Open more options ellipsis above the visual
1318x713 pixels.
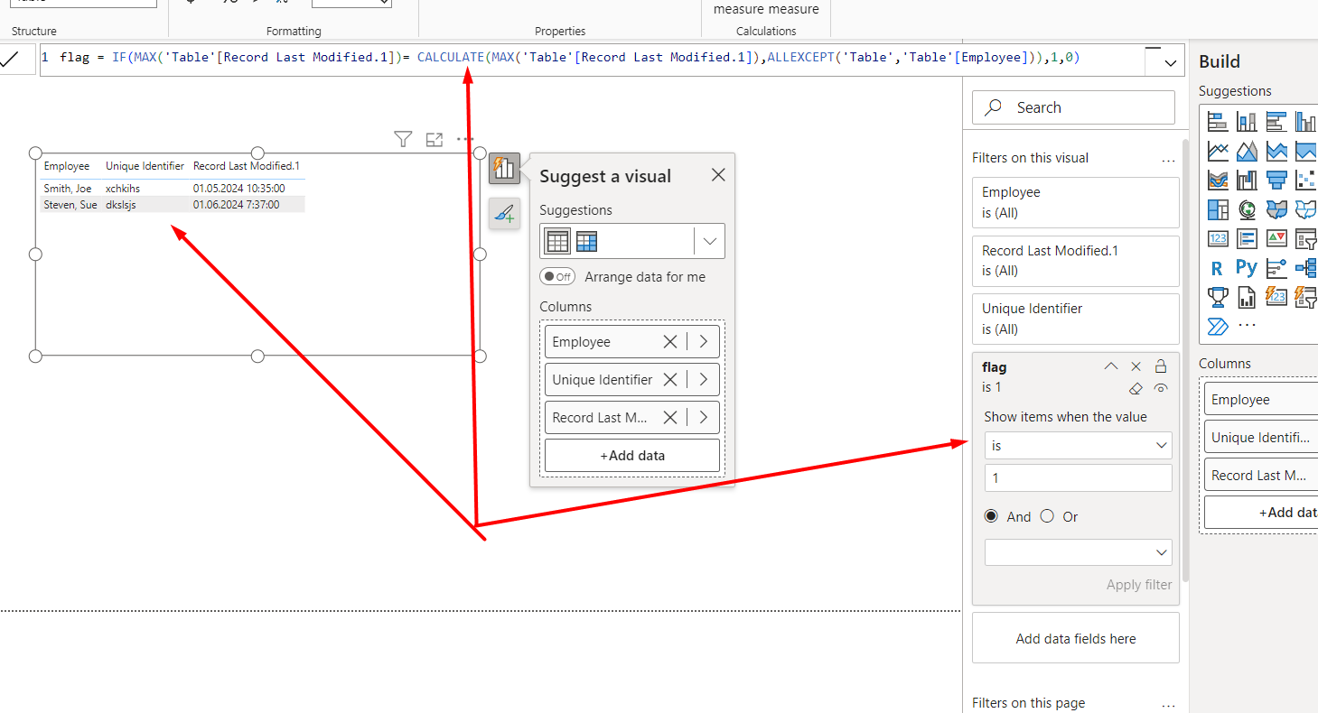pos(464,139)
